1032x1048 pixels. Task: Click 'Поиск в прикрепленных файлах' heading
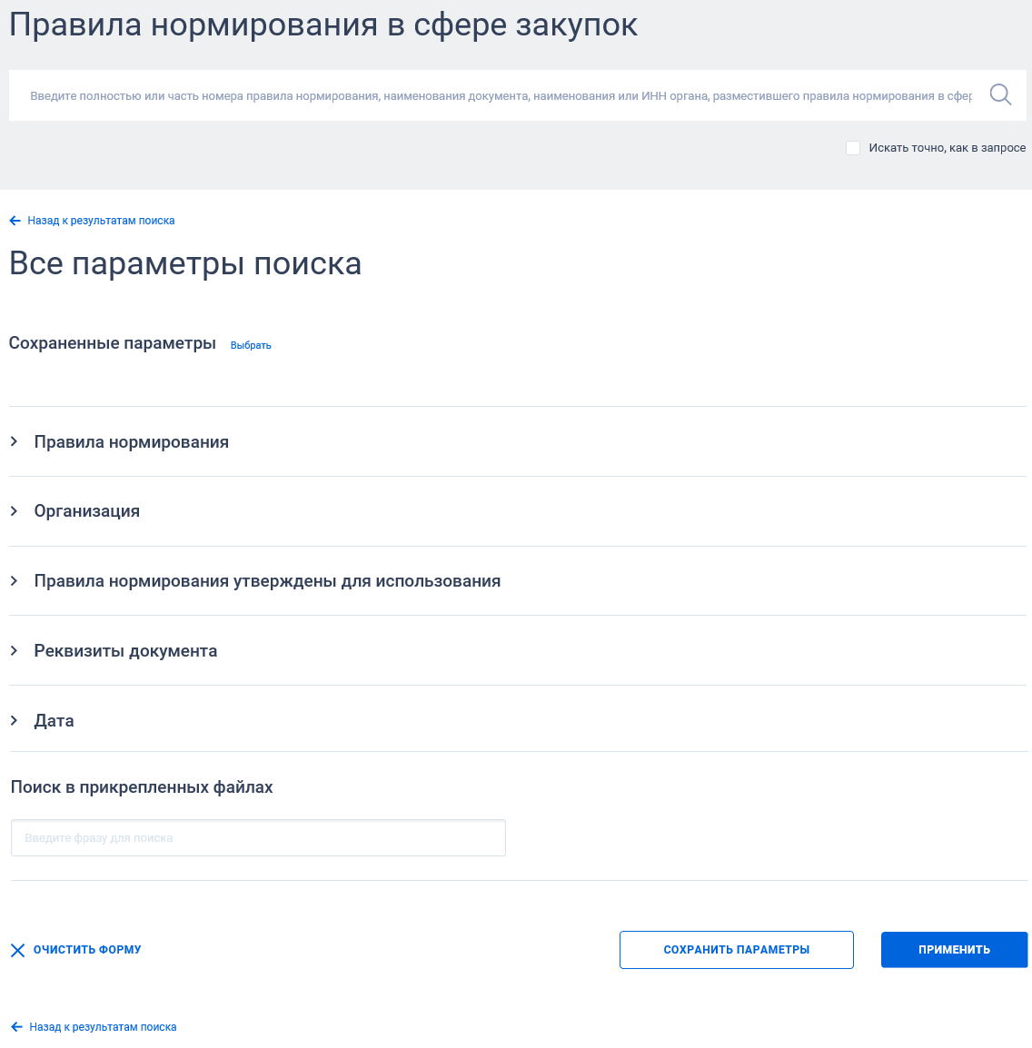pyautogui.click(x=142, y=787)
